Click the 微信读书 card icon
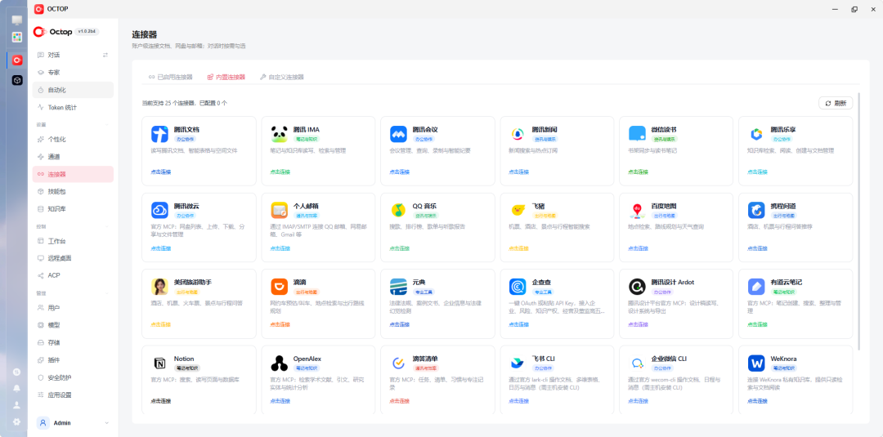Image resolution: width=883 pixels, height=437 pixels. pyautogui.click(x=638, y=134)
